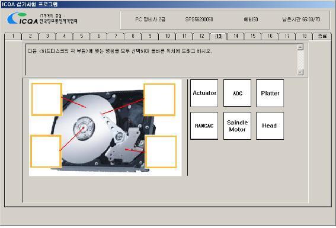Click the SPS56290050 exam number
Viewport: 336px width, 228px height.
coord(199,20)
